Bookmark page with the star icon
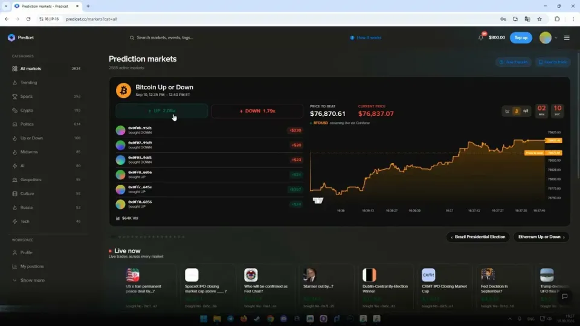This screenshot has width=580, height=326. [x=540, y=19]
